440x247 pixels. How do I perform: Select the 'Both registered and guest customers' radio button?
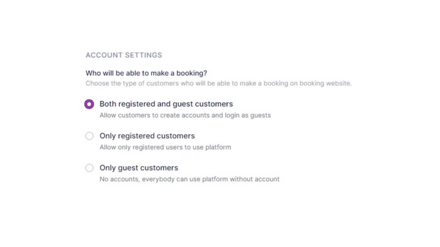click(x=89, y=104)
